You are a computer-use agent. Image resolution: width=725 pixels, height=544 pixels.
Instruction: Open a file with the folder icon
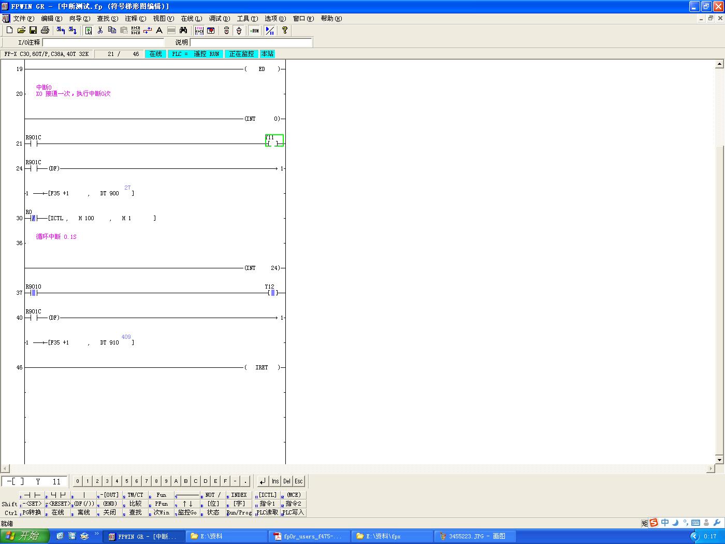click(x=21, y=31)
